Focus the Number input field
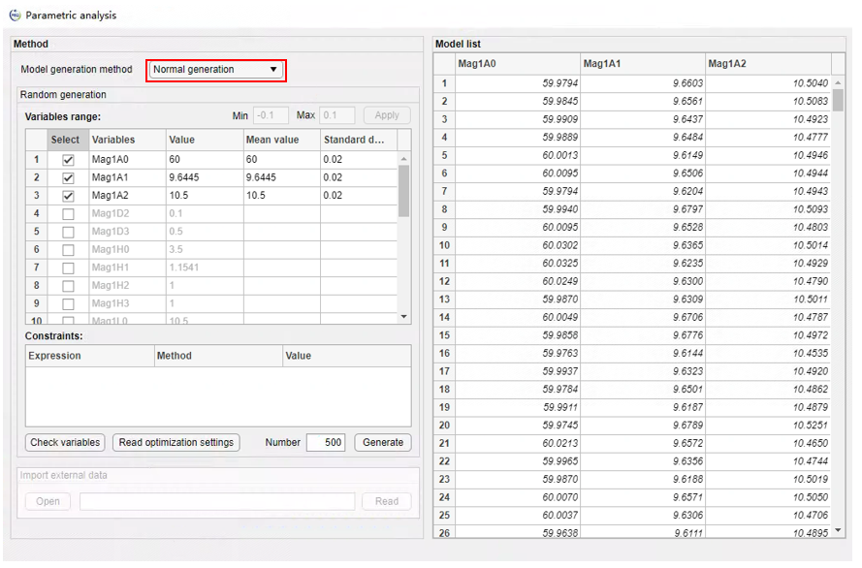This screenshot has height=568, width=862. [x=326, y=442]
